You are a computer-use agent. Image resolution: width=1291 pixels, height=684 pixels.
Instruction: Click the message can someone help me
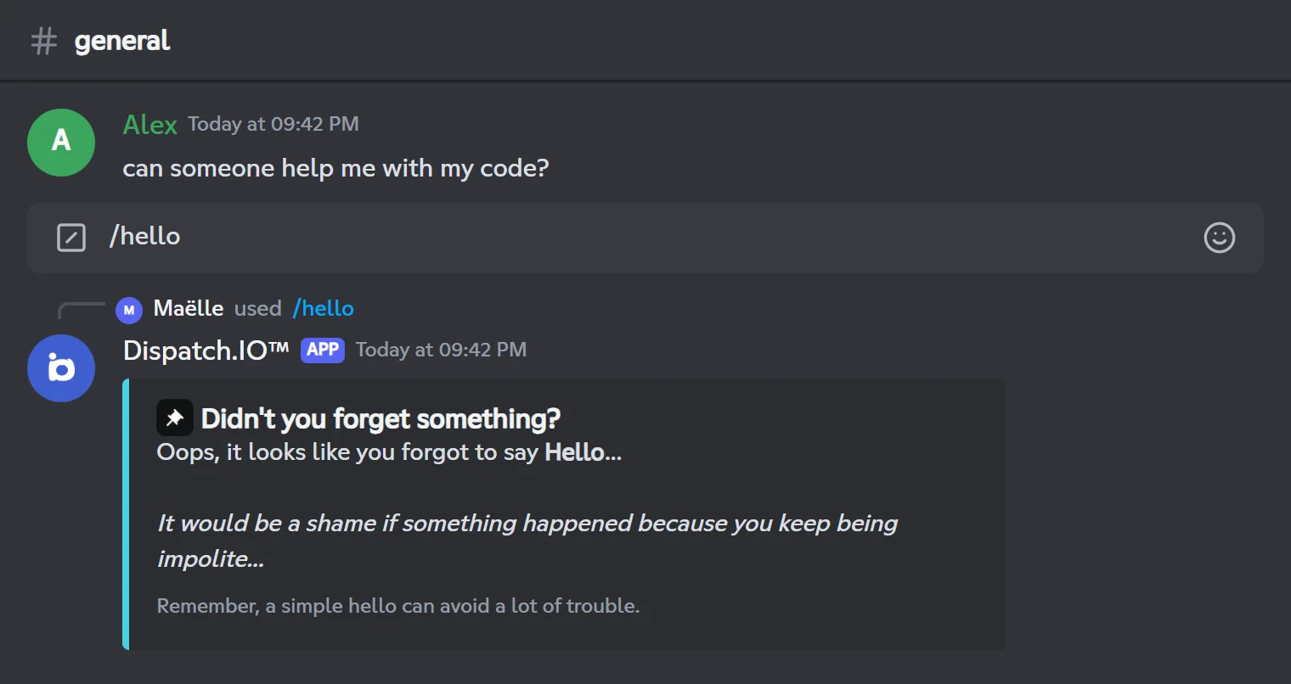coord(335,168)
